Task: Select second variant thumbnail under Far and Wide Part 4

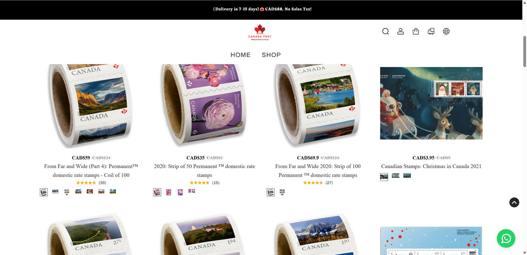Action: point(55,192)
